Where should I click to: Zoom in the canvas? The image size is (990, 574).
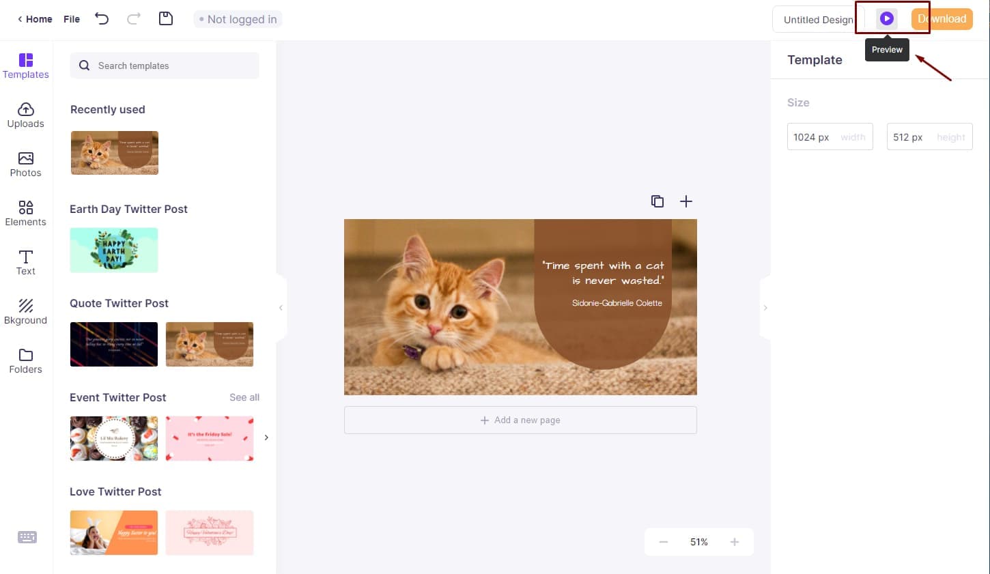tap(735, 542)
